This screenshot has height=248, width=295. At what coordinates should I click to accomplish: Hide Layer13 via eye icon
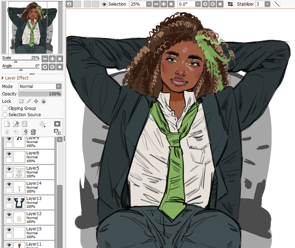pyautogui.click(x=9, y=199)
